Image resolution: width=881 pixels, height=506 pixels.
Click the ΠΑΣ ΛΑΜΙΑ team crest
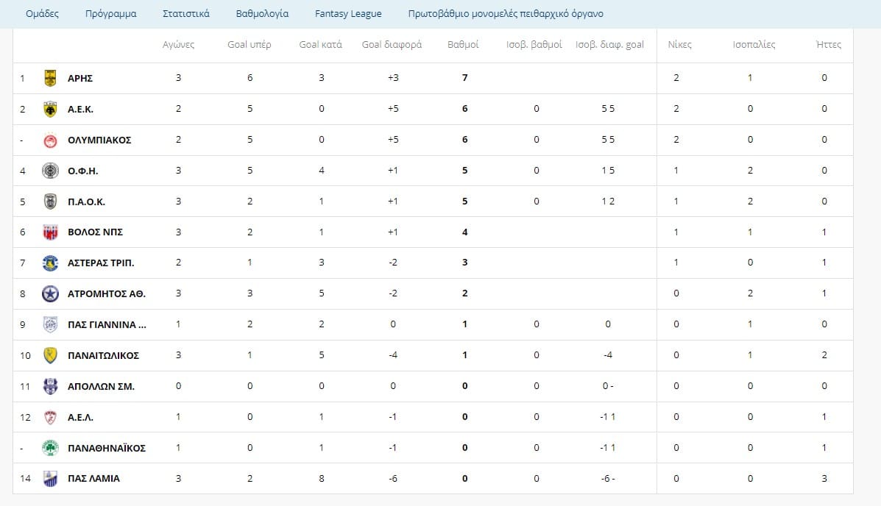(x=50, y=479)
